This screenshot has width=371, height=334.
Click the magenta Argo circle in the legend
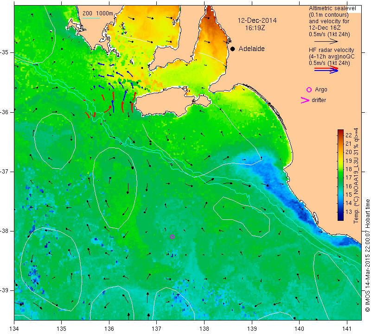pyautogui.click(x=309, y=90)
